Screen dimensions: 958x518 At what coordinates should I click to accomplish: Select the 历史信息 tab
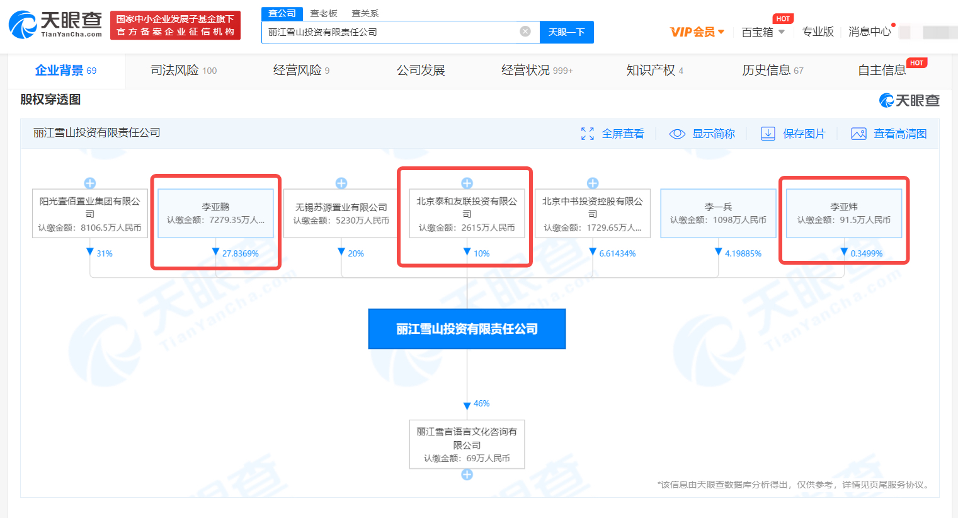[x=772, y=71]
